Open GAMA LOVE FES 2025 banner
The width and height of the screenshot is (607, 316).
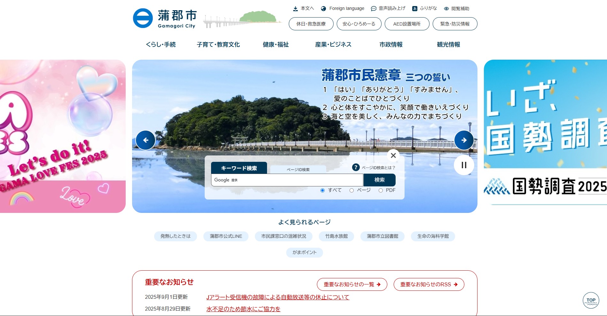click(63, 136)
